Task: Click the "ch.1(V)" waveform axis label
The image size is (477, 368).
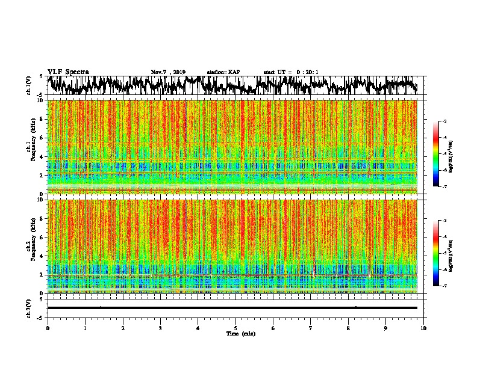Action: tap(29, 85)
